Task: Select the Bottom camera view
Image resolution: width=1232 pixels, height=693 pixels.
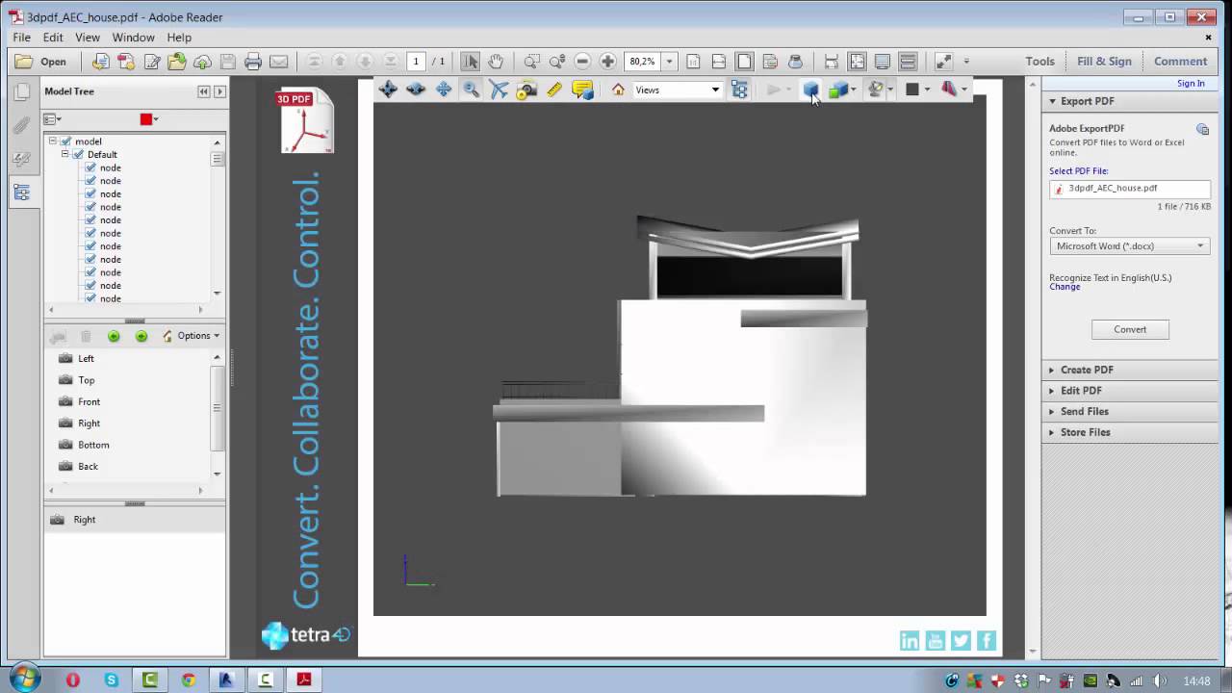Action: (x=93, y=445)
